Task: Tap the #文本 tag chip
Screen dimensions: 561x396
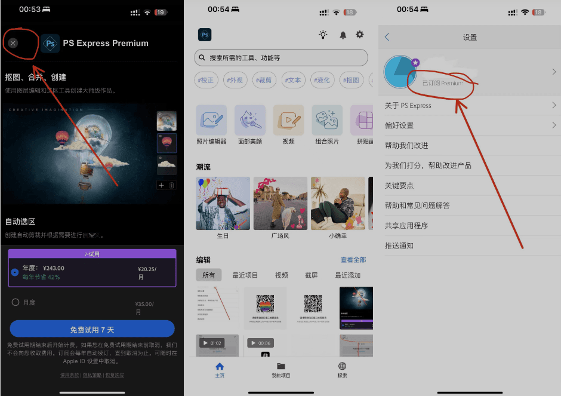Action: 293,80
